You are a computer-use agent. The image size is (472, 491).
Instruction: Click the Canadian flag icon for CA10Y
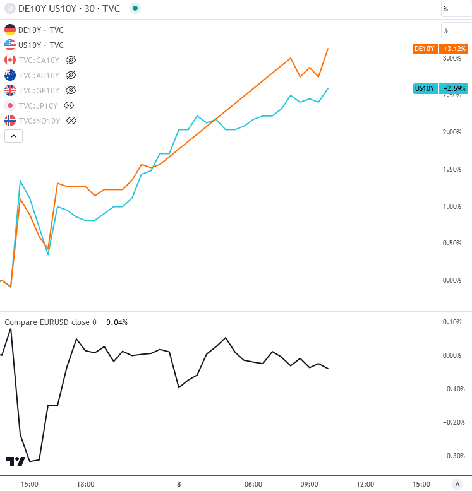(x=10, y=60)
